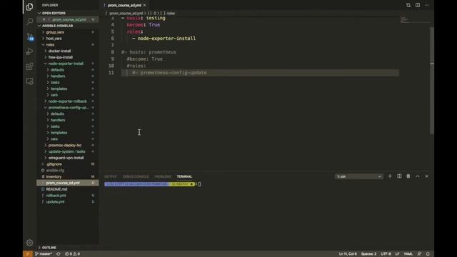The image size is (457, 257).
Task: Click the orange remote indicator in status bar
Action: pos(28,254)
